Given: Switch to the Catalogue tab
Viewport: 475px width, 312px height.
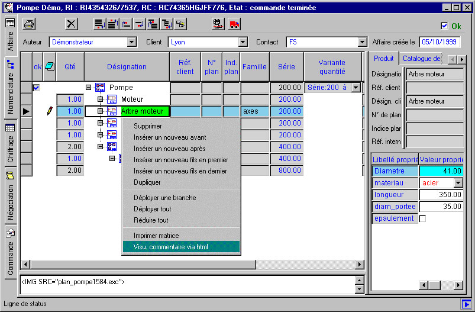Looking at the screenshot, I should point(421,59).
